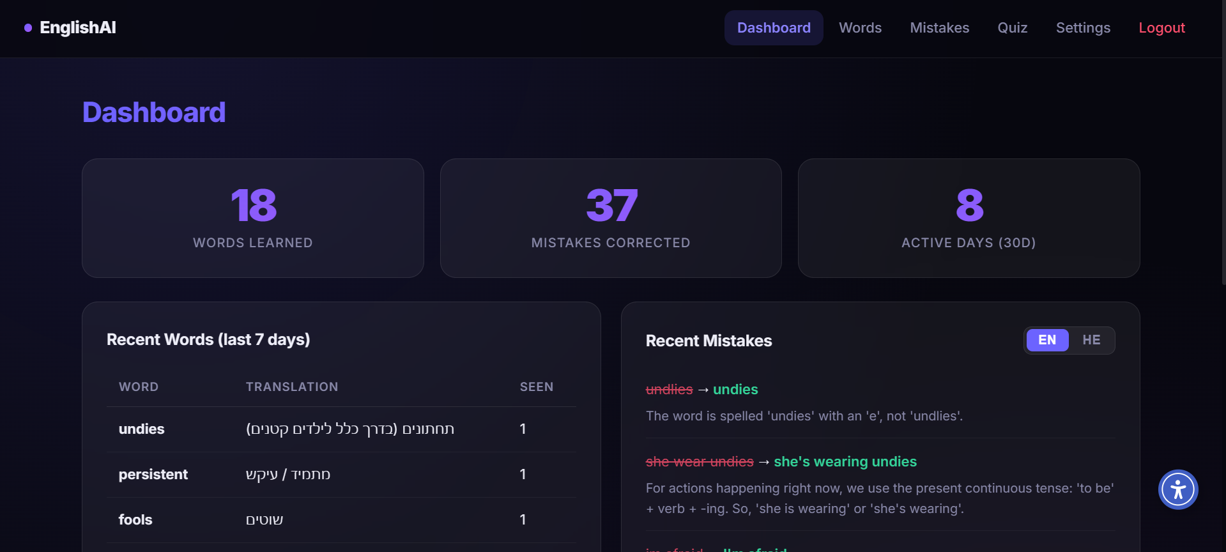Click the word 'persistent' row
1226x552 pixels.
pos(153,475)
